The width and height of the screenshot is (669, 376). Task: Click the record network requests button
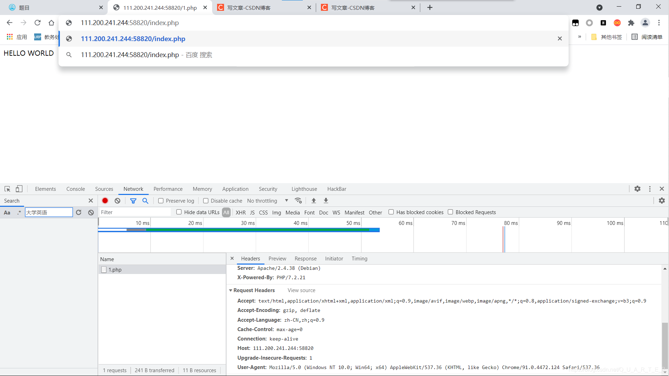(x=105, y=201)
